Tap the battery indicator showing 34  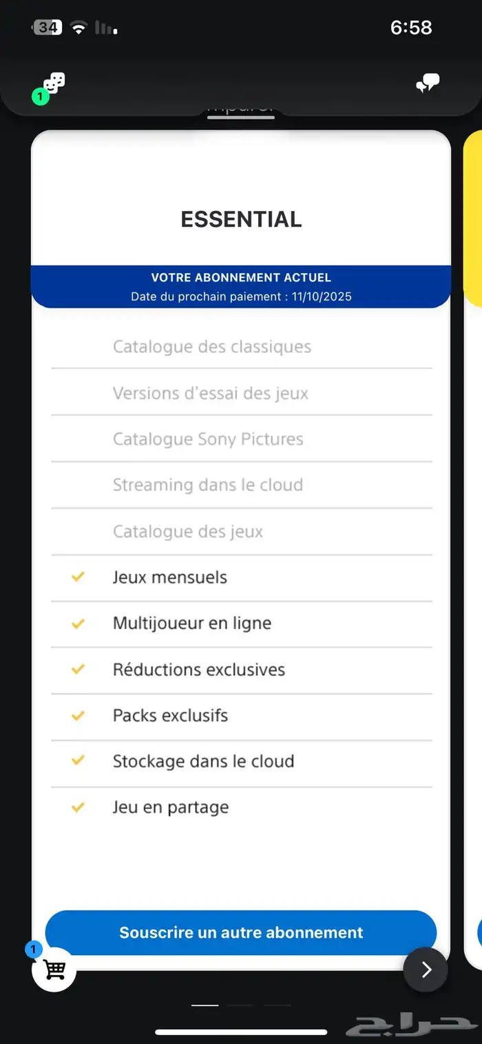(47, 28)
